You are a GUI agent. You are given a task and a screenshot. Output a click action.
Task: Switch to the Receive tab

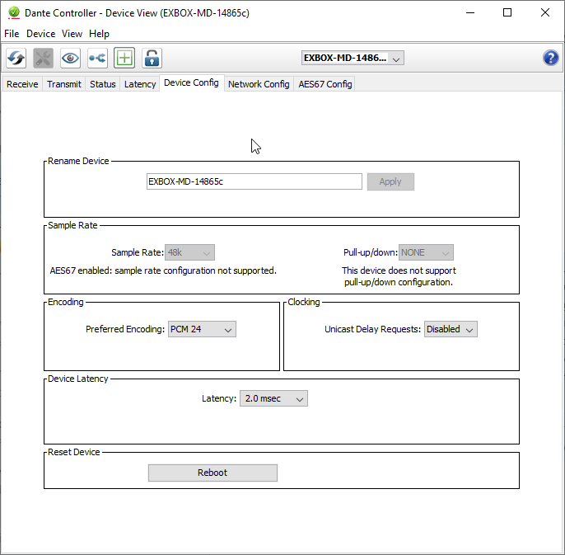pyautogui.click(x=22, y=84)
